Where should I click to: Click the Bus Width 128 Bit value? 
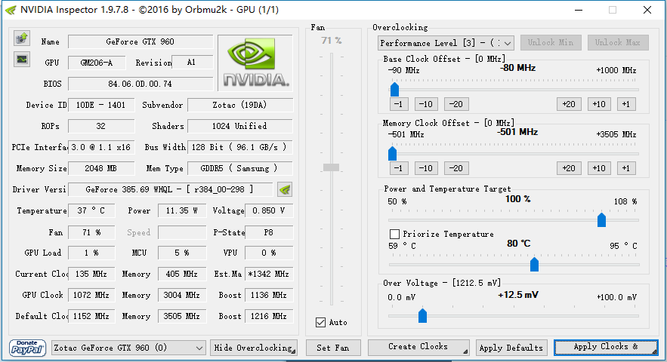click(240, 147)
